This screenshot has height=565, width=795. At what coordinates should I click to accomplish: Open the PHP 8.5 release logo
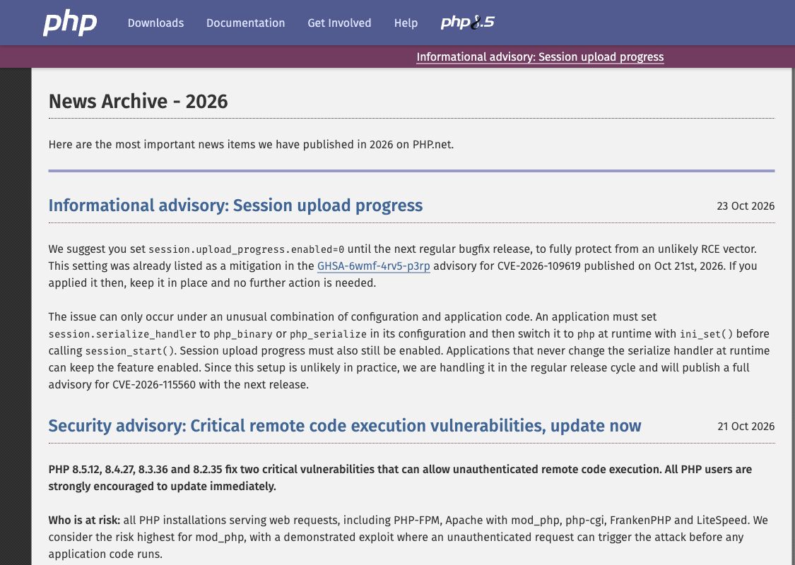pos(468,23)
